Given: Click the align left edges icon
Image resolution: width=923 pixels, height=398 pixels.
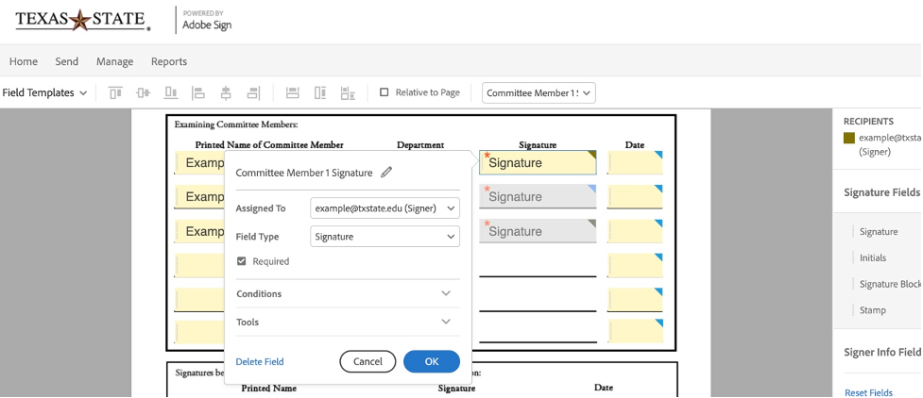Looking at the screenshot, I should click(198, 92).
